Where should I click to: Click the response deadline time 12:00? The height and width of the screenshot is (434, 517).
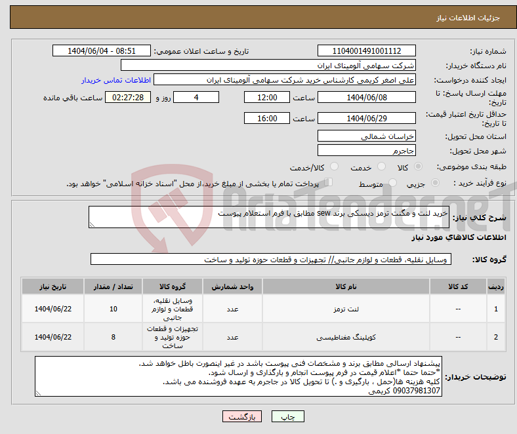click(x=267, y=98)
